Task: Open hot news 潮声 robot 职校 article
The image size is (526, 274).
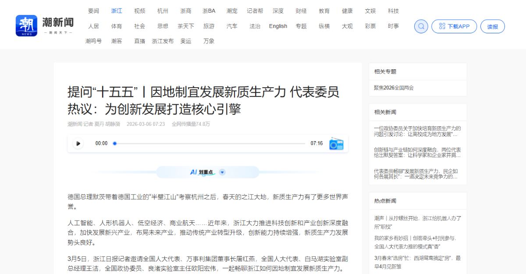Action: tap(417, 222)
